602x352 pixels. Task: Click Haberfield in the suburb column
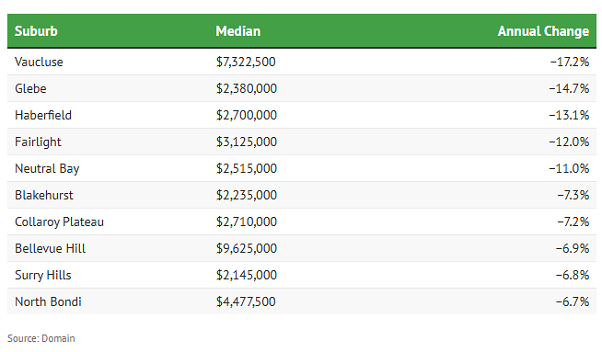tap(43, 115)
